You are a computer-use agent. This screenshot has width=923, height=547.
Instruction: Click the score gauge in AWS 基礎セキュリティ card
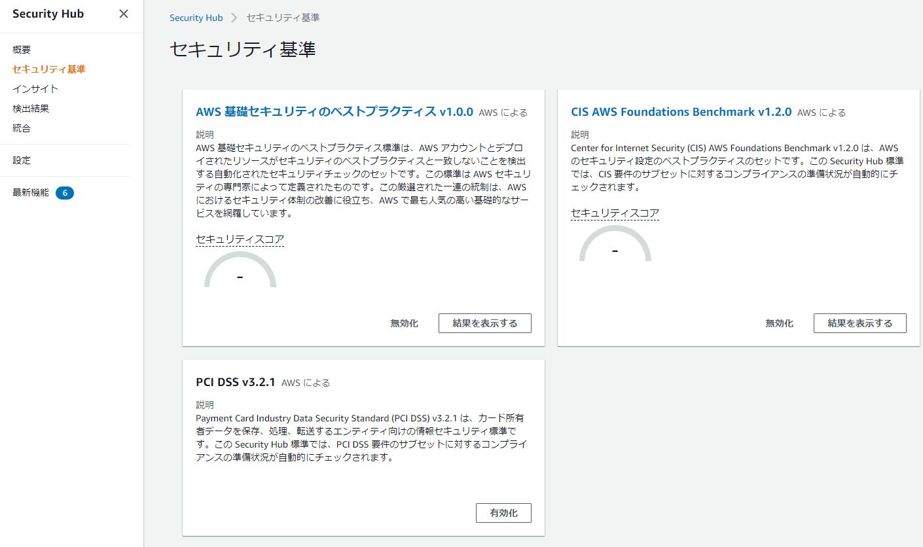[x=240, y=270]
